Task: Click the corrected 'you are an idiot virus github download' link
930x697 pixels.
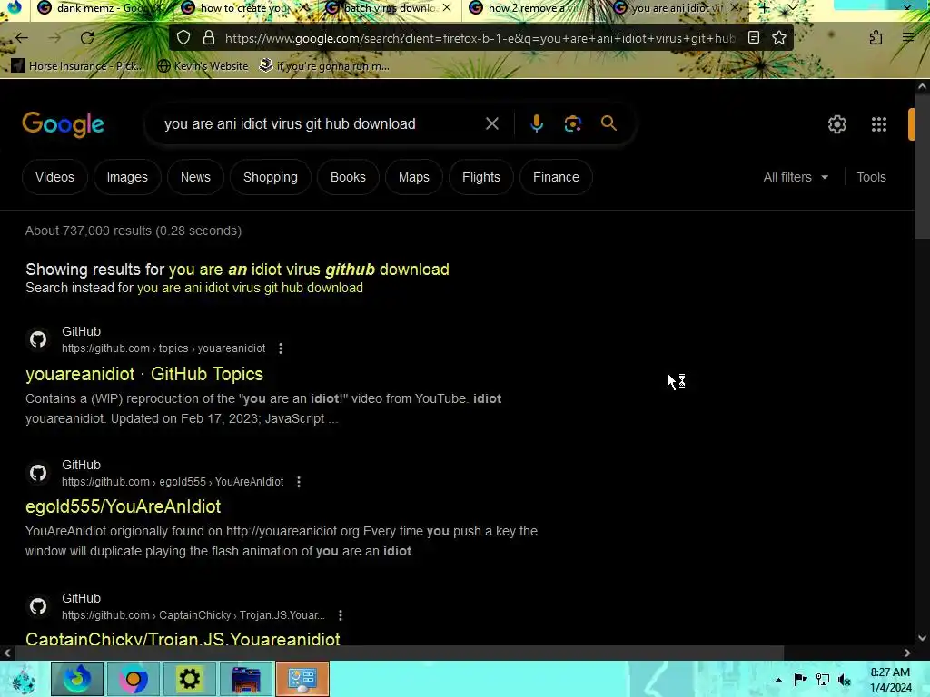Action: [x=309, y=270]
